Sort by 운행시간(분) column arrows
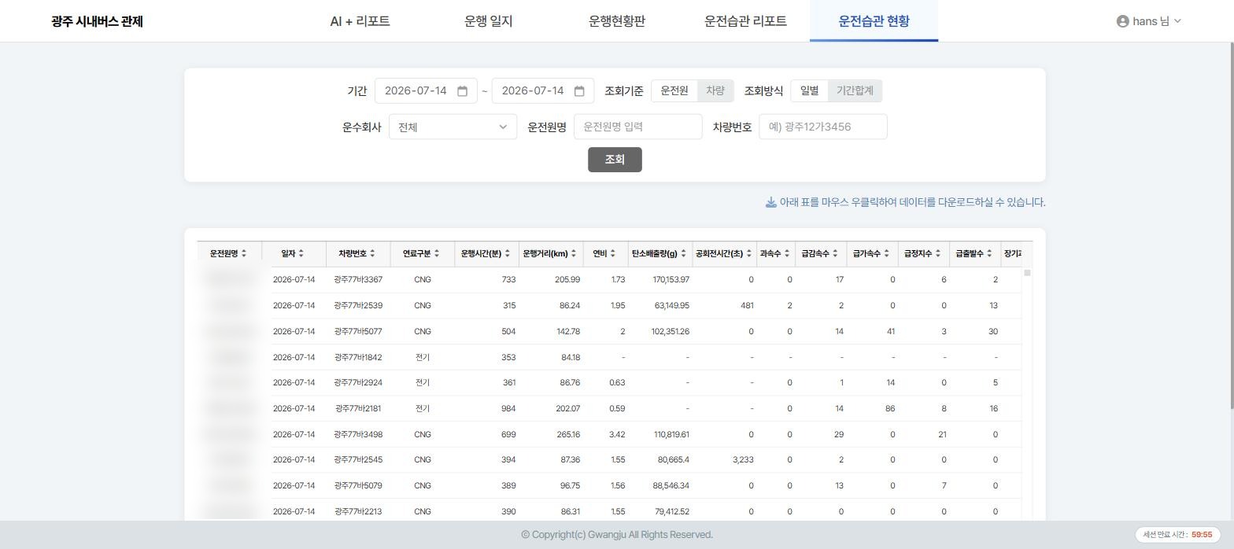1234x549 pixels. coord(508,253)
